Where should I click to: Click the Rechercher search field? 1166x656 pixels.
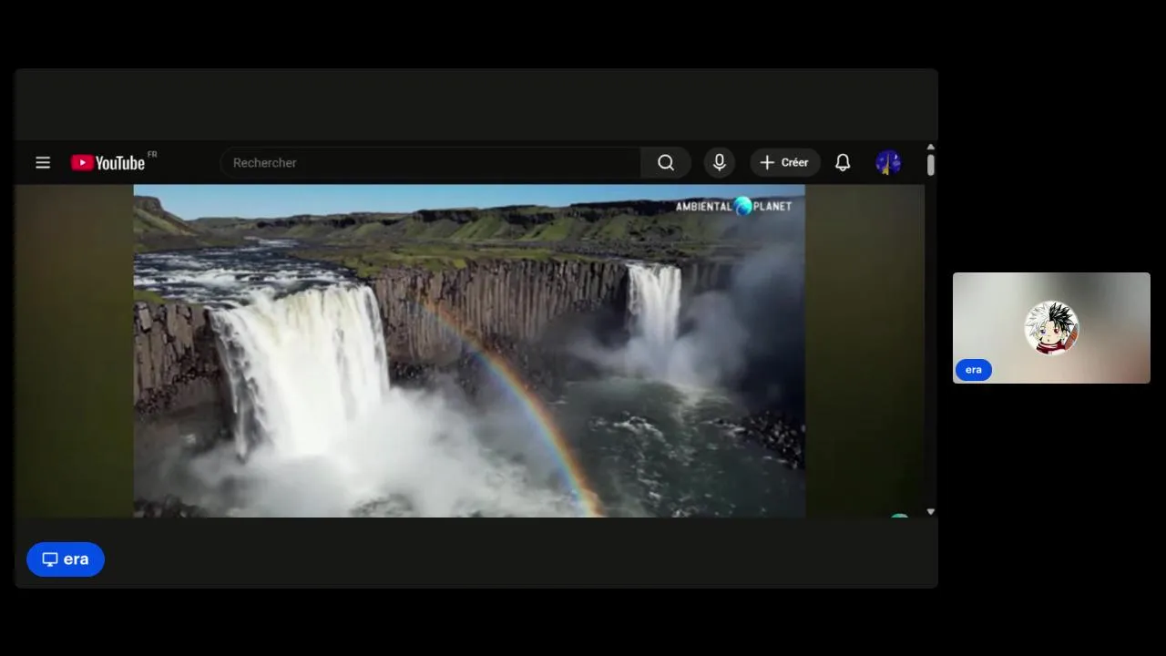pos(431,162)
